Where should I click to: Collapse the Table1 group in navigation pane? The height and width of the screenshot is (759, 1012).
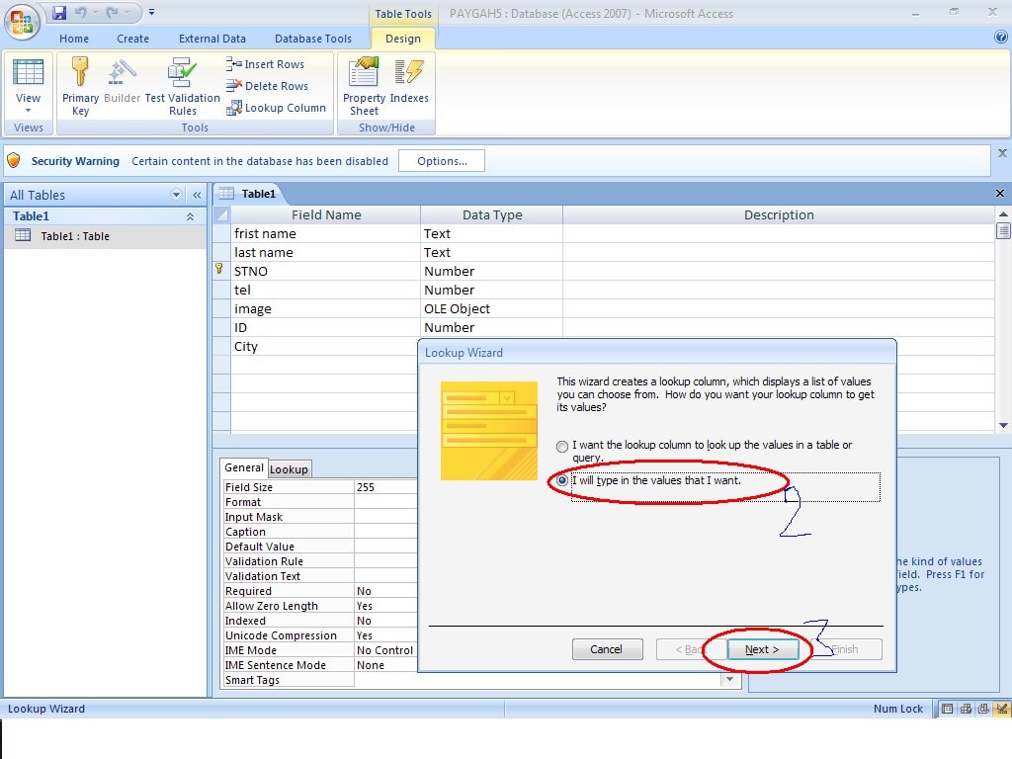click(x=190, y=216)
